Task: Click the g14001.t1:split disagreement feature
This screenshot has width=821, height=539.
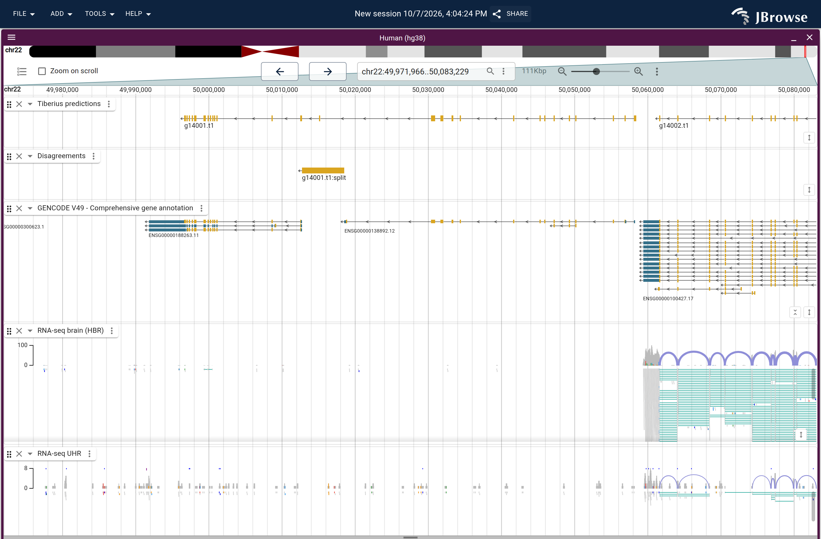Action: pos(323,170)
